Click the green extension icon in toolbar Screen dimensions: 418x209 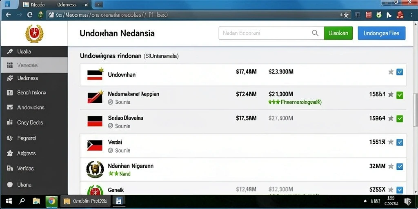point(379,15)
